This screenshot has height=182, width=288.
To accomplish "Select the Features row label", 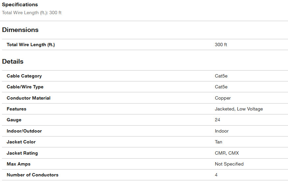I will (x=16, y=109).
